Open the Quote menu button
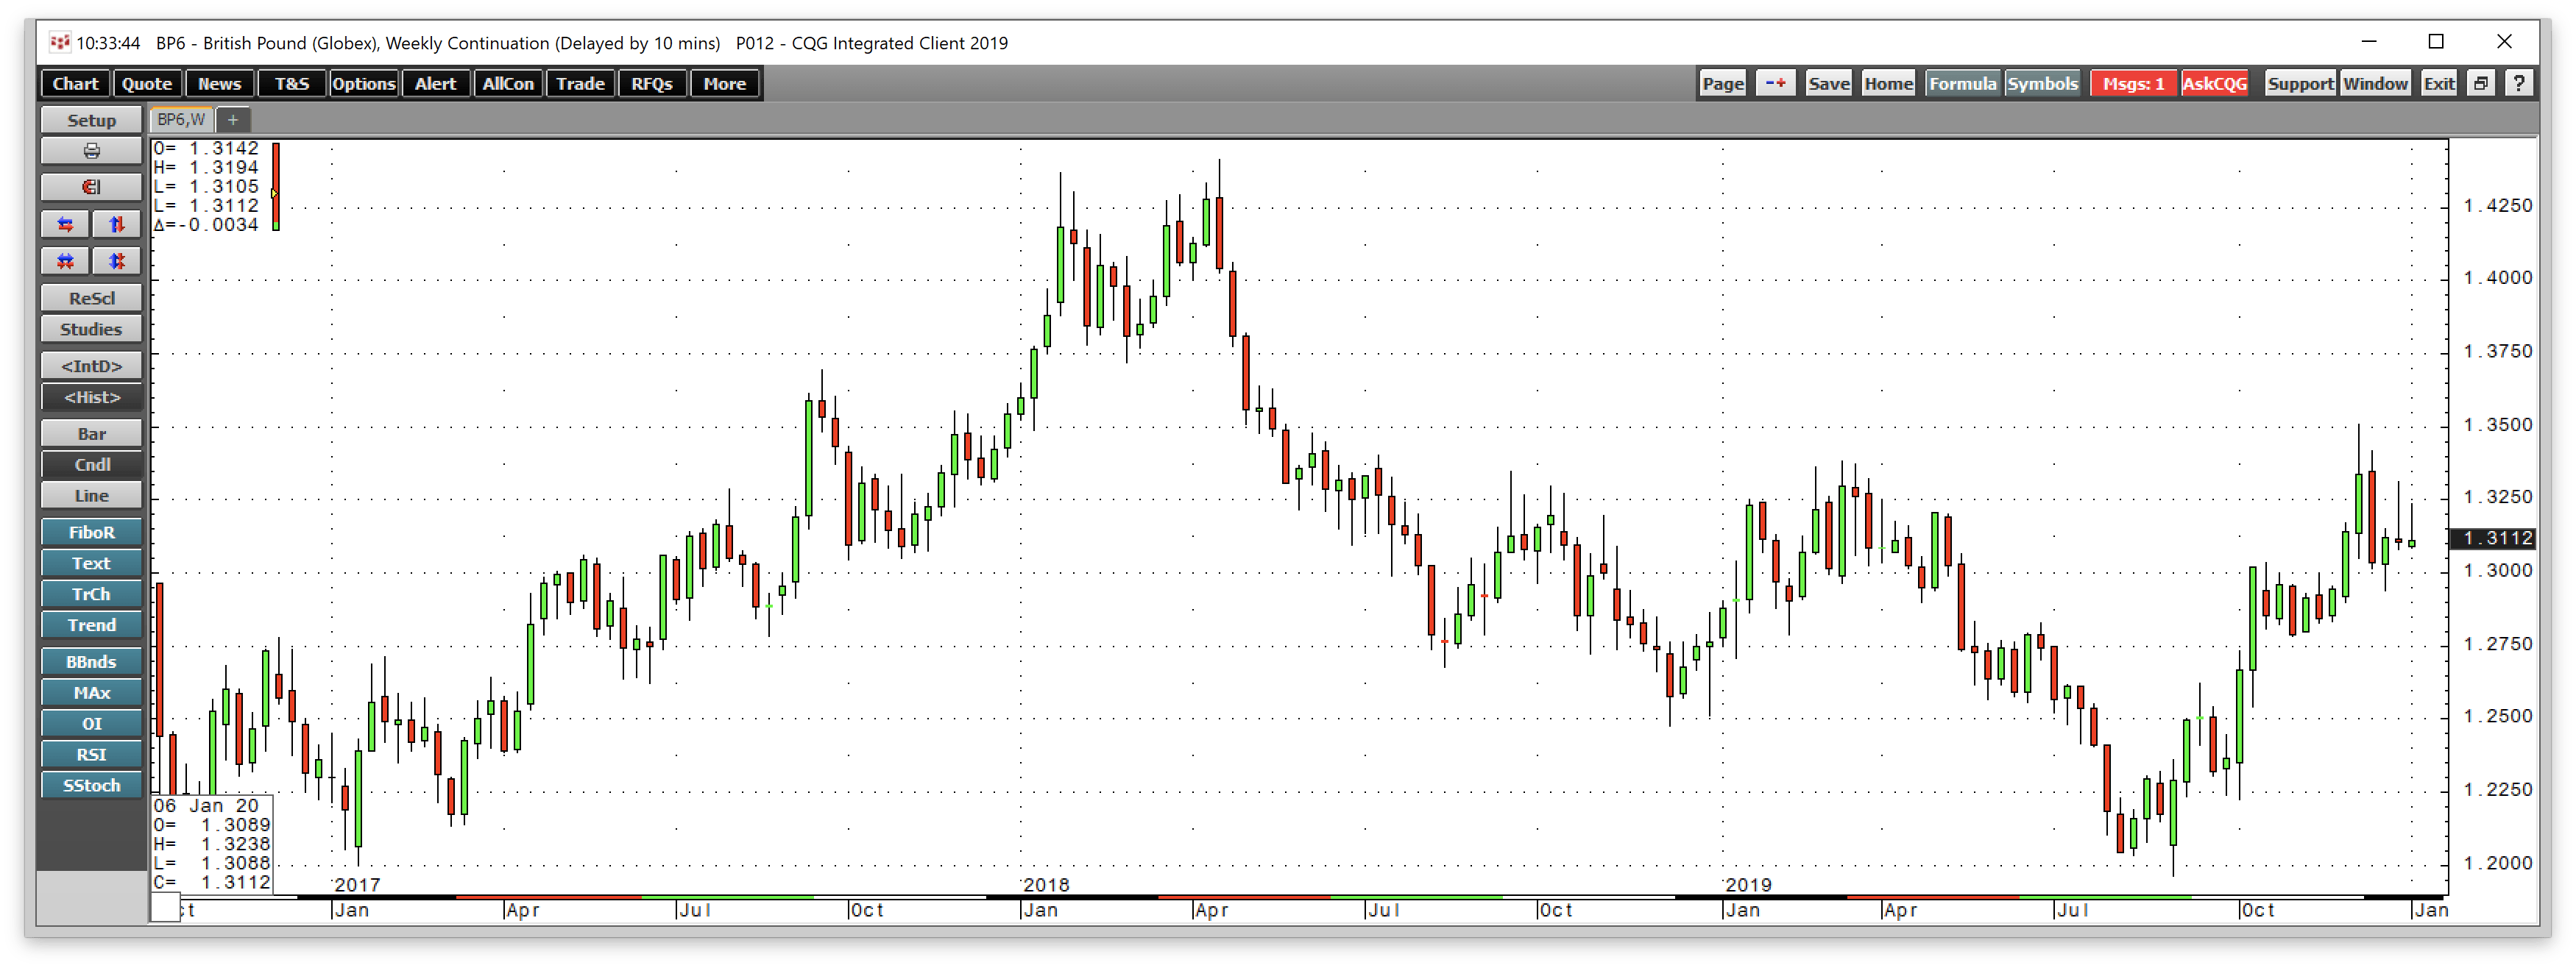This screenshot has height=968, width=2576. (147, 84)
